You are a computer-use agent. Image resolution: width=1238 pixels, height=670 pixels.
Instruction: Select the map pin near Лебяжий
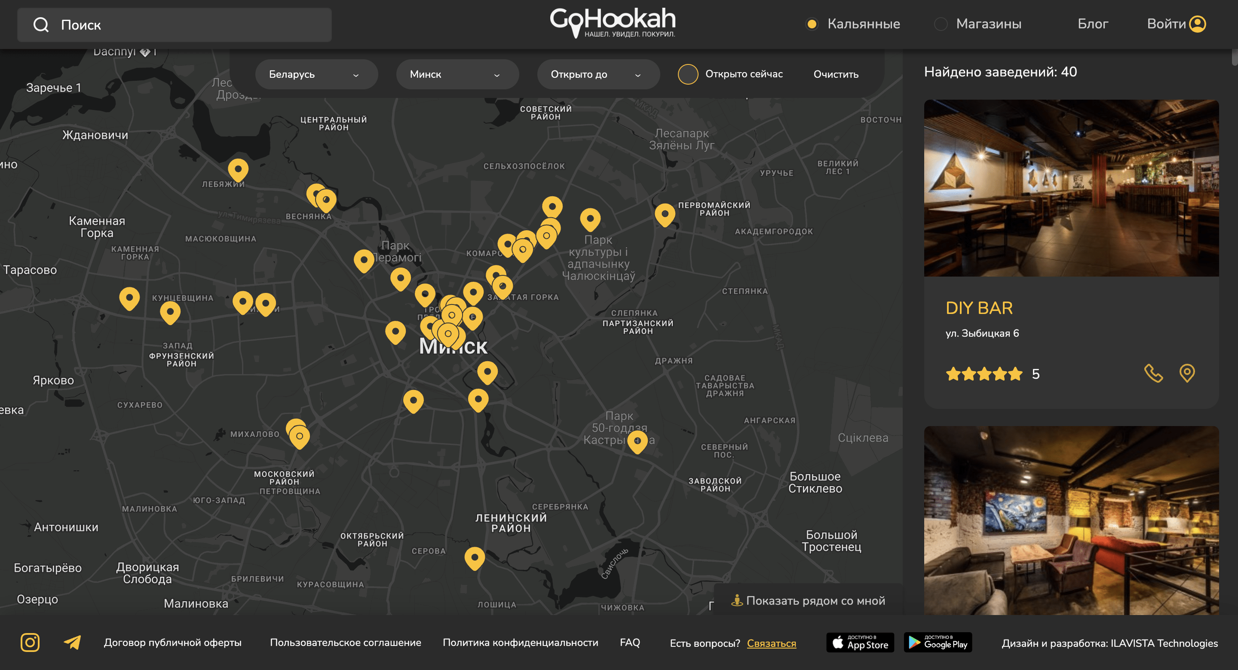click(x=238, y=170)
